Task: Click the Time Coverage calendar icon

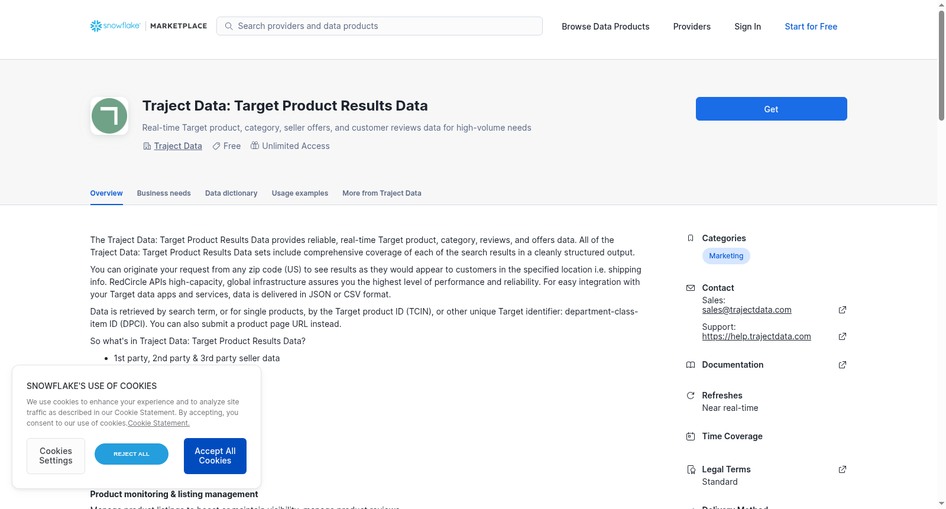Action: click(691, 436)
